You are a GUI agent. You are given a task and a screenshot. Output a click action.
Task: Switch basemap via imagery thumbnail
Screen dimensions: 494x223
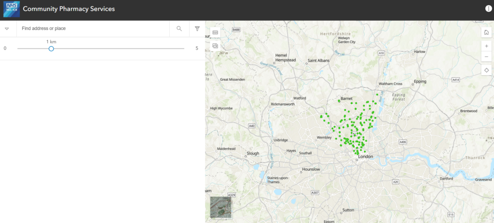point(221,207)
